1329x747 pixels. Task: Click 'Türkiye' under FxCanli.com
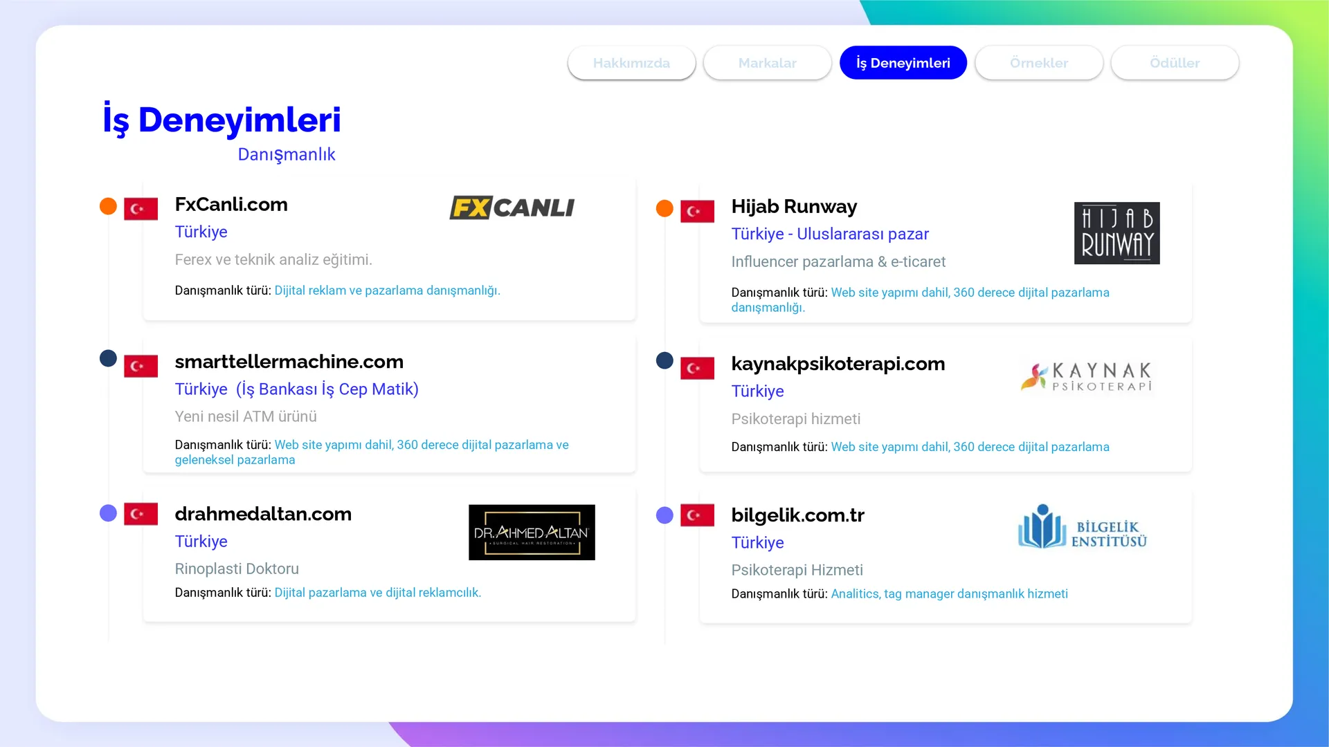pos(201,232)
